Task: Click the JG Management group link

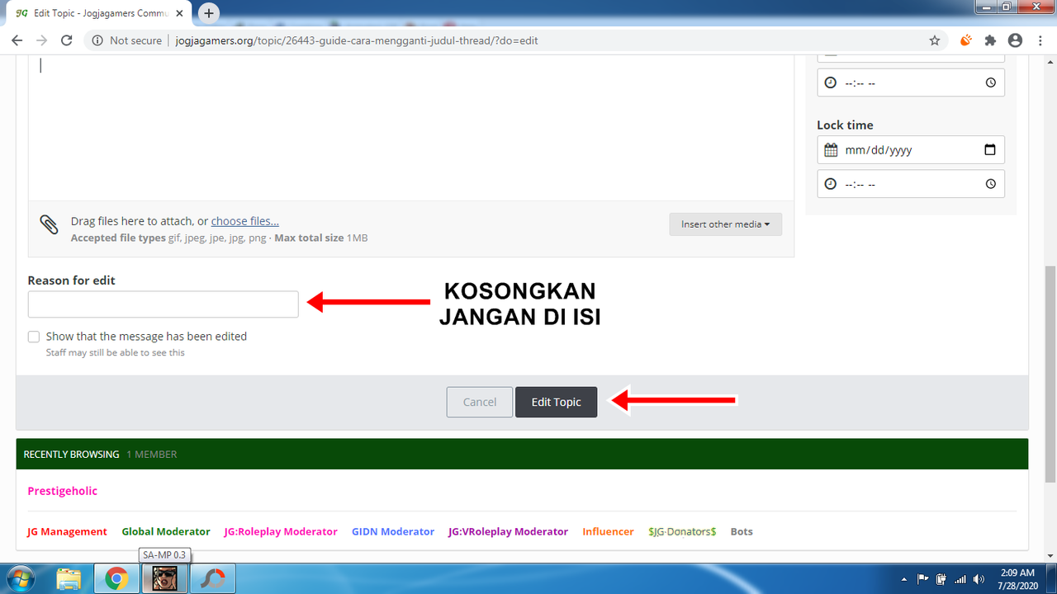Action: [x=67, y=531]
